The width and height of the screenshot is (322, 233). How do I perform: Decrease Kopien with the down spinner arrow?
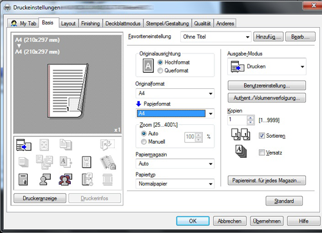(x=251, y=122)
